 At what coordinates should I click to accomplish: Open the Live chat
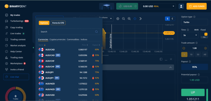16,77
